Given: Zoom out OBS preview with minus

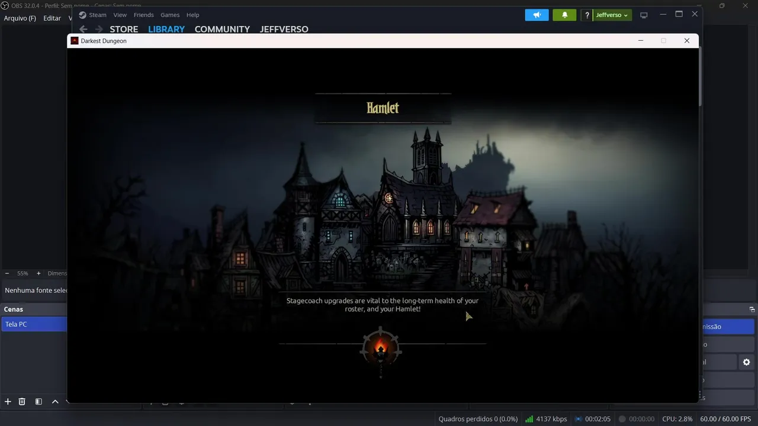Looking at the screenshot, I should click(7, 273).
